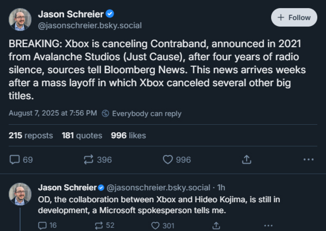Open the reply author's small avatar
This screenshot has height=231, width=326.
pos(20,194)
